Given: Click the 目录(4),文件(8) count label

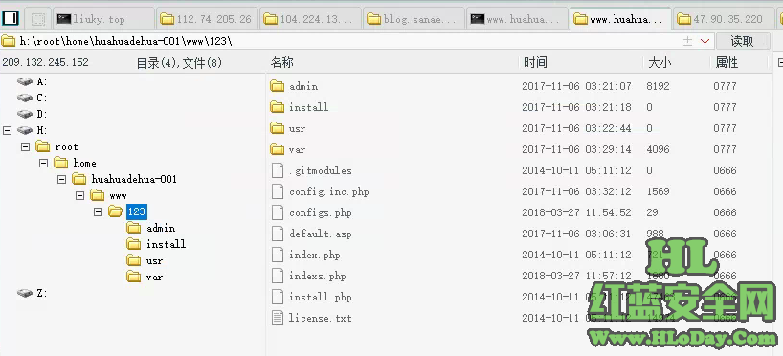Looking at the screenshot, I should click(179, 63).
